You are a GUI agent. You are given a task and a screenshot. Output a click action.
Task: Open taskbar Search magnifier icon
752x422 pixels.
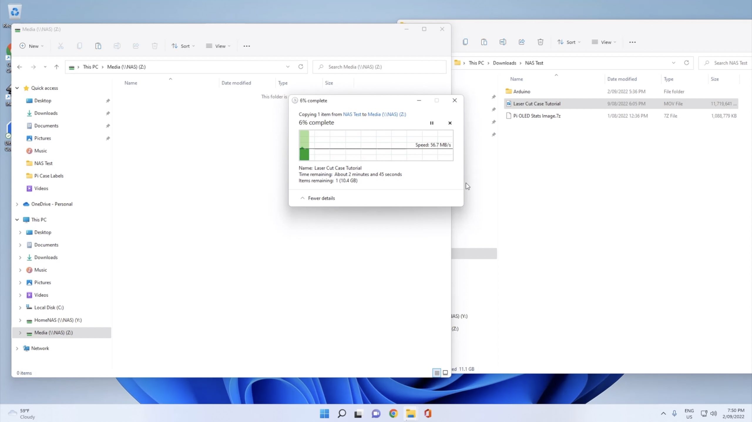[342, 413]
